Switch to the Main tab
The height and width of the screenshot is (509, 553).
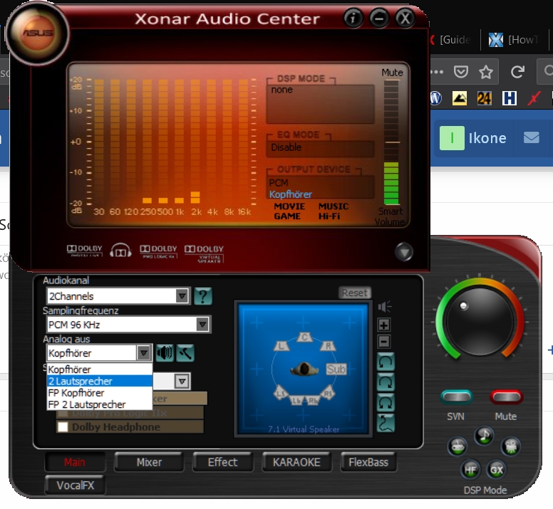tap(75, 462)
